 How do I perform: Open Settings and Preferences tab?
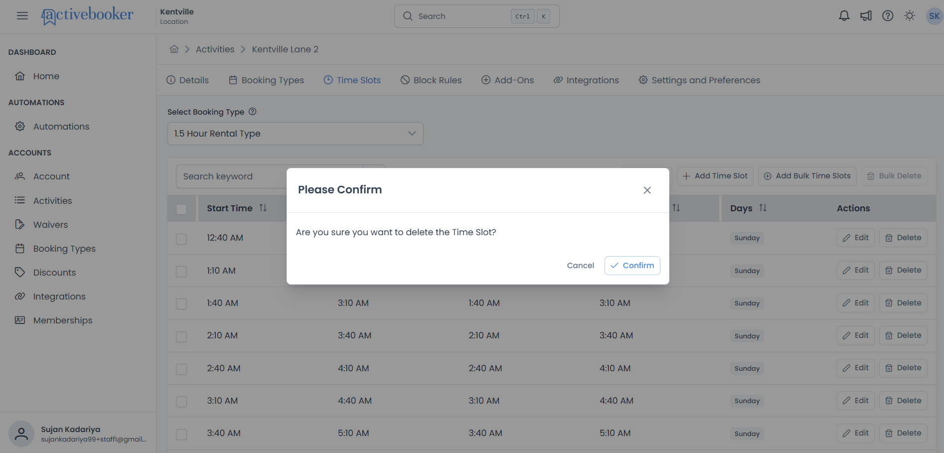699,80
